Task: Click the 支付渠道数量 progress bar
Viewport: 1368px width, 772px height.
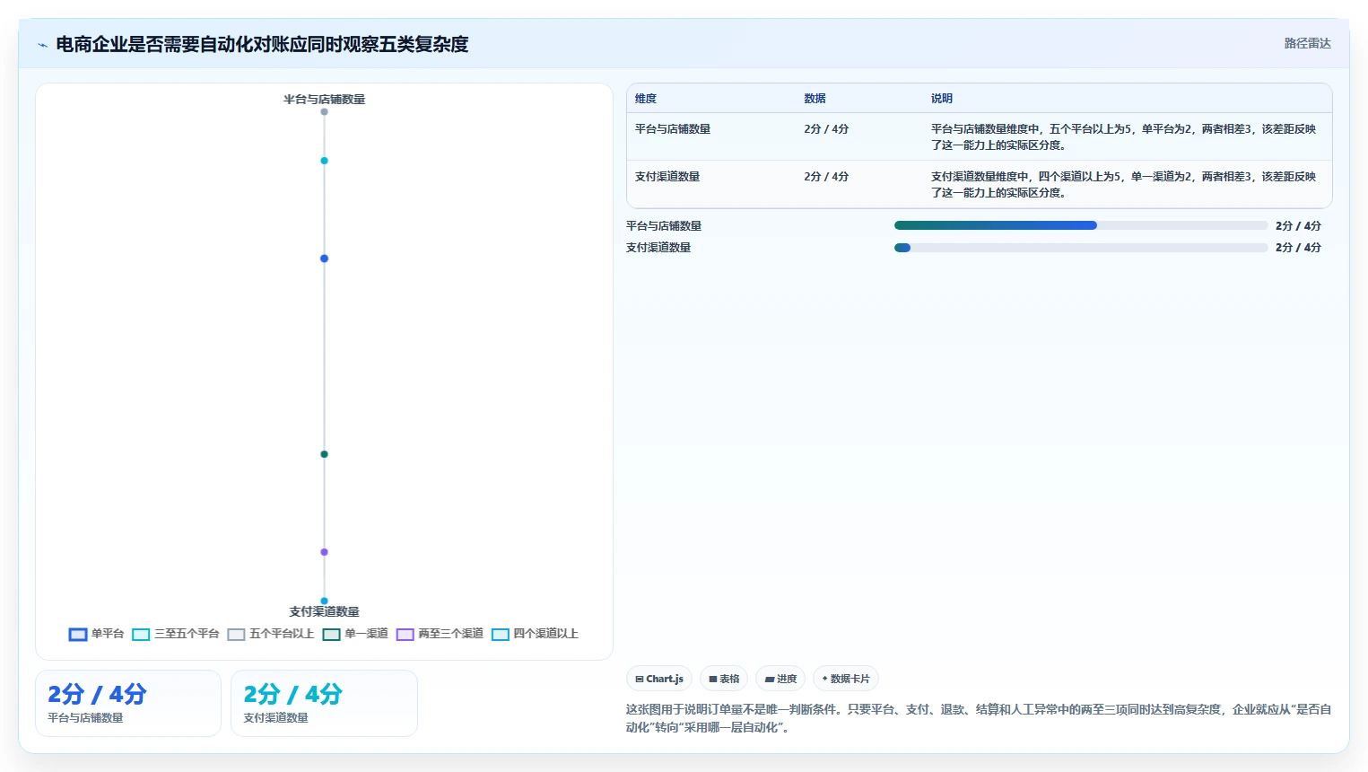Action: click(1081, 248)
